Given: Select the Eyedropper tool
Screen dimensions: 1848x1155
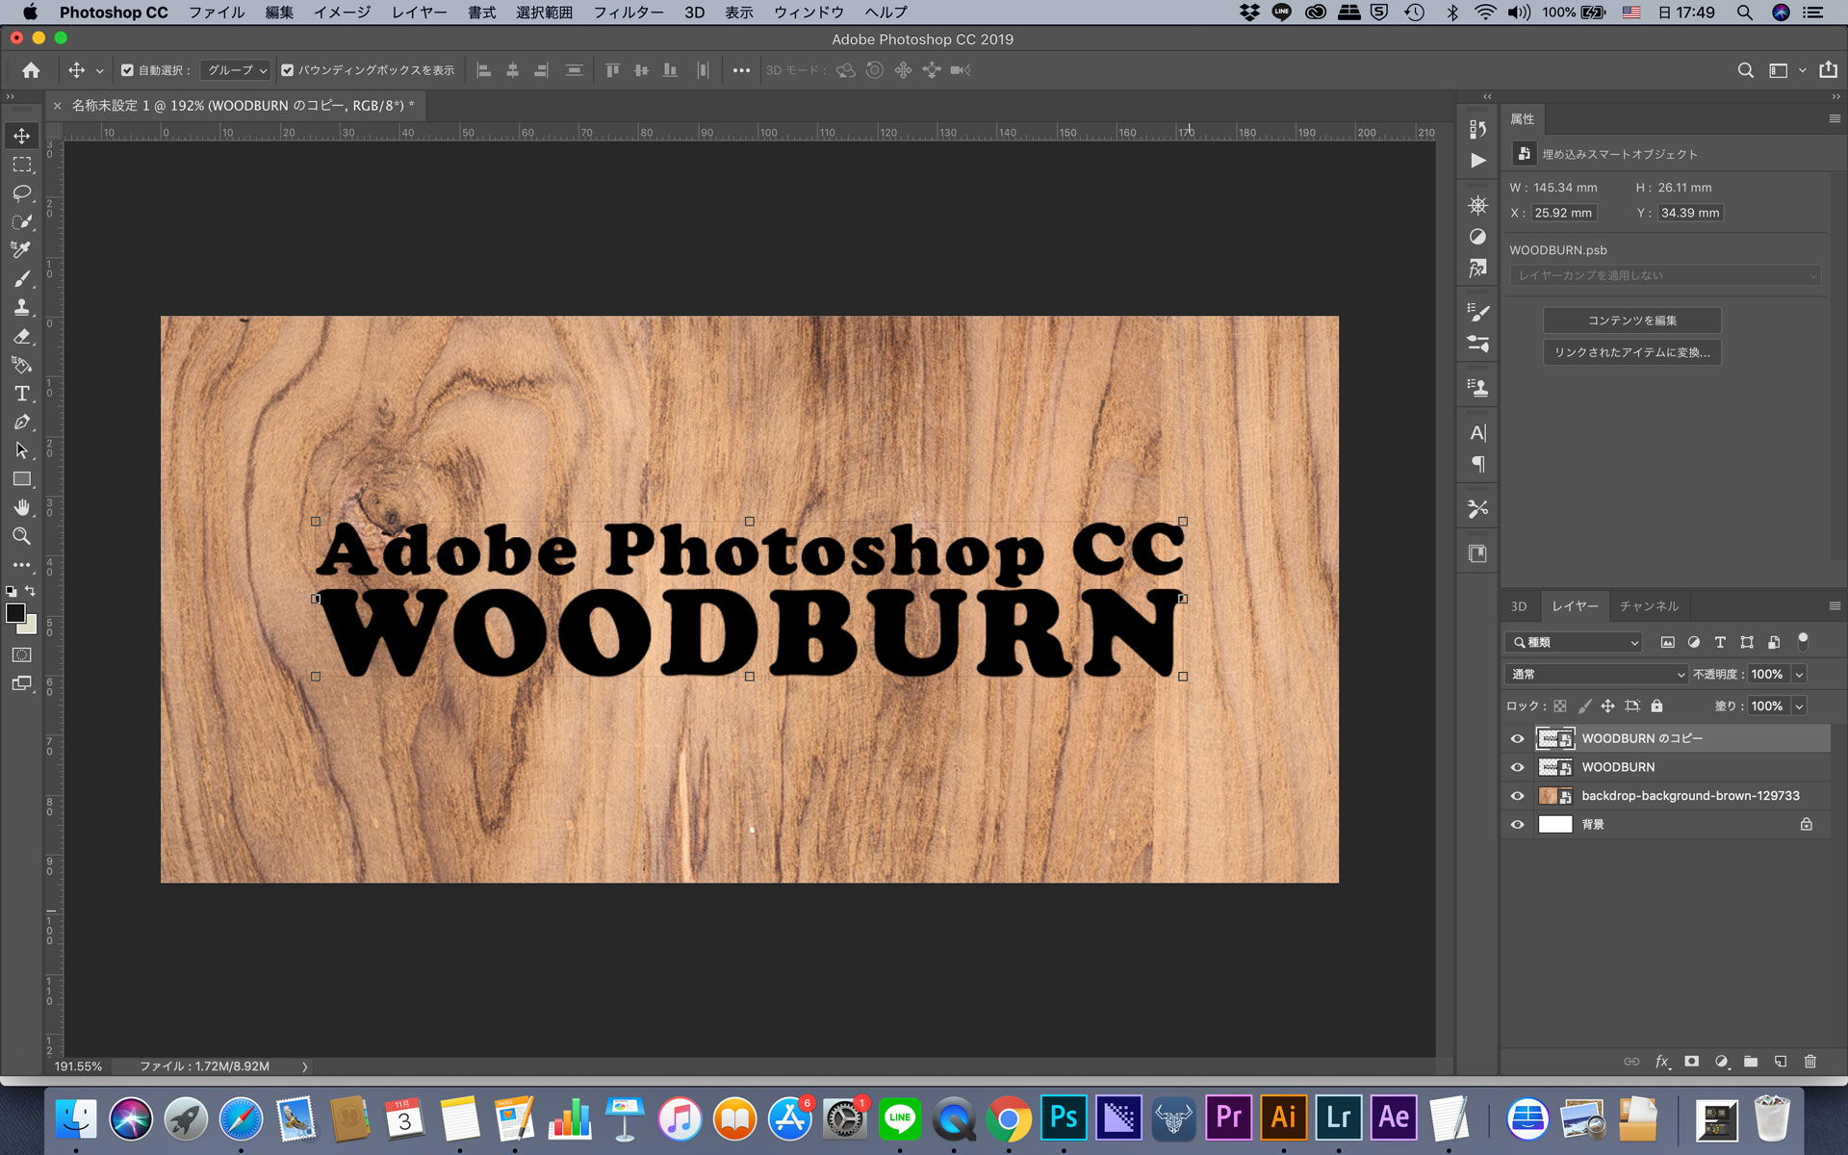Looking at the screenshot, I should coord(21,250).
